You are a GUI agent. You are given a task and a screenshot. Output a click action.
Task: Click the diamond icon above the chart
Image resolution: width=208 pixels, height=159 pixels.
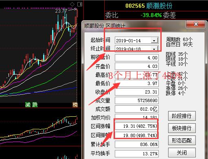pos(72,4)
